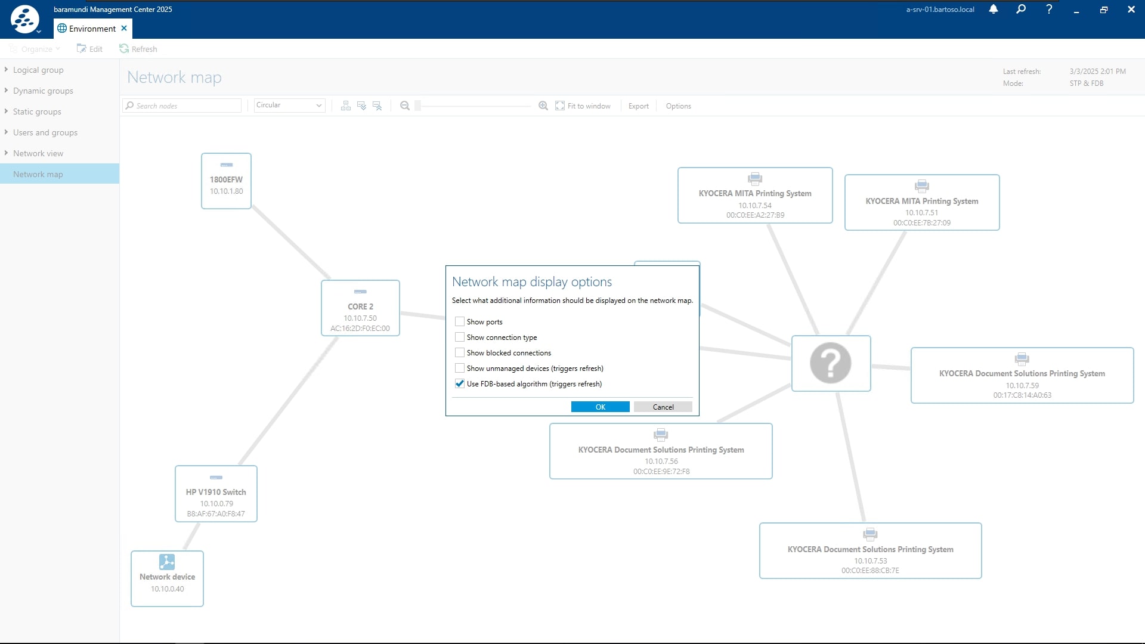This screenshot has width=1145, height=644.
Task: Check Show blocked connections option
Action: point(460,352)
